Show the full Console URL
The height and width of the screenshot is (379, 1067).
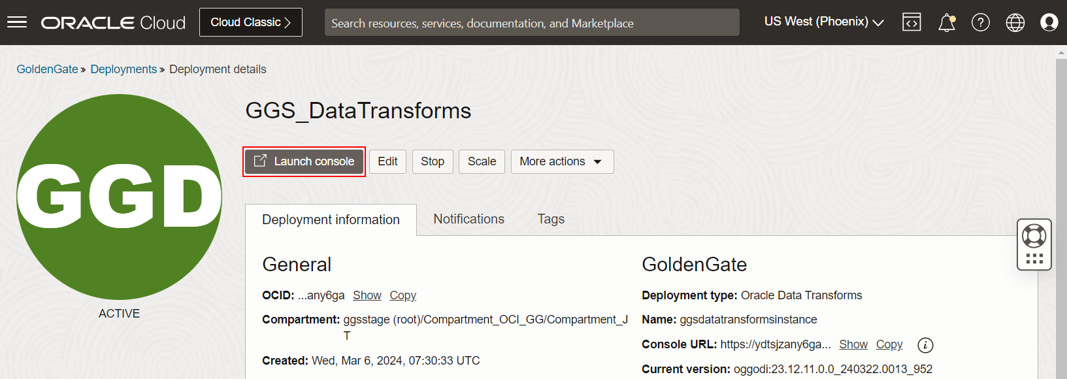853,344
